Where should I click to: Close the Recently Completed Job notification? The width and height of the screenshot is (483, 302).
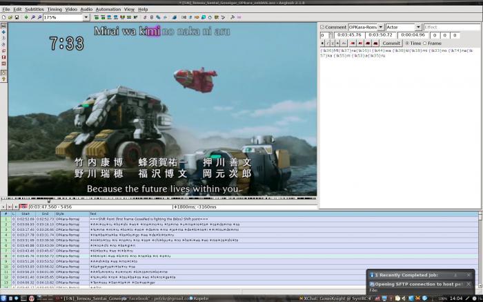(469, 275)
